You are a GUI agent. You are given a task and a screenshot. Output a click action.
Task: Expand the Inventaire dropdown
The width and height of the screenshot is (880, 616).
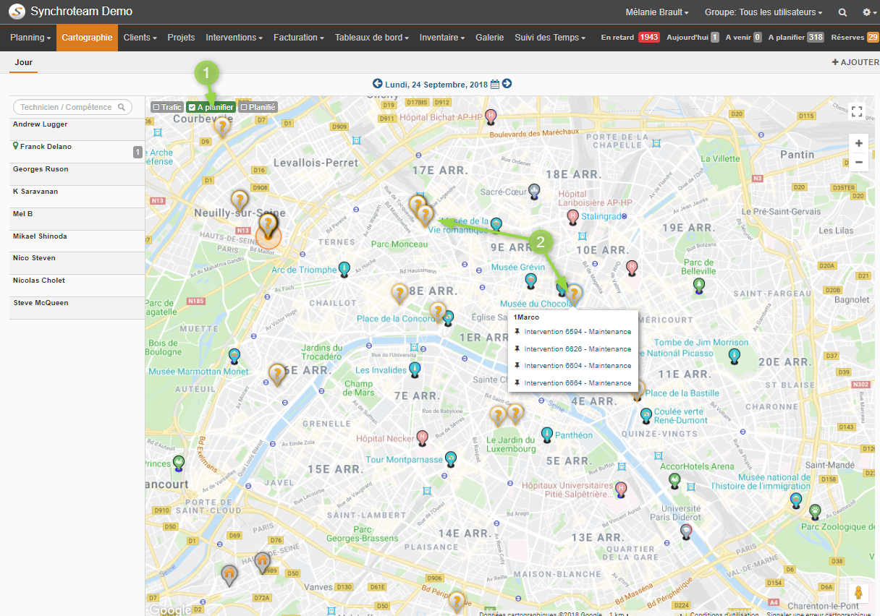click(442, 38)
